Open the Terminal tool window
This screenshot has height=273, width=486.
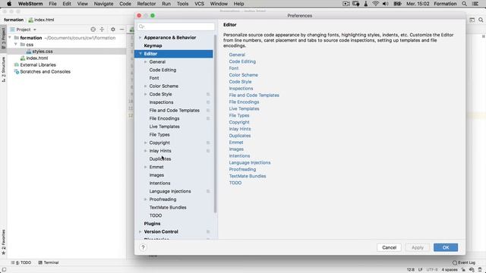pyautogui.click(x=49, y=262)
